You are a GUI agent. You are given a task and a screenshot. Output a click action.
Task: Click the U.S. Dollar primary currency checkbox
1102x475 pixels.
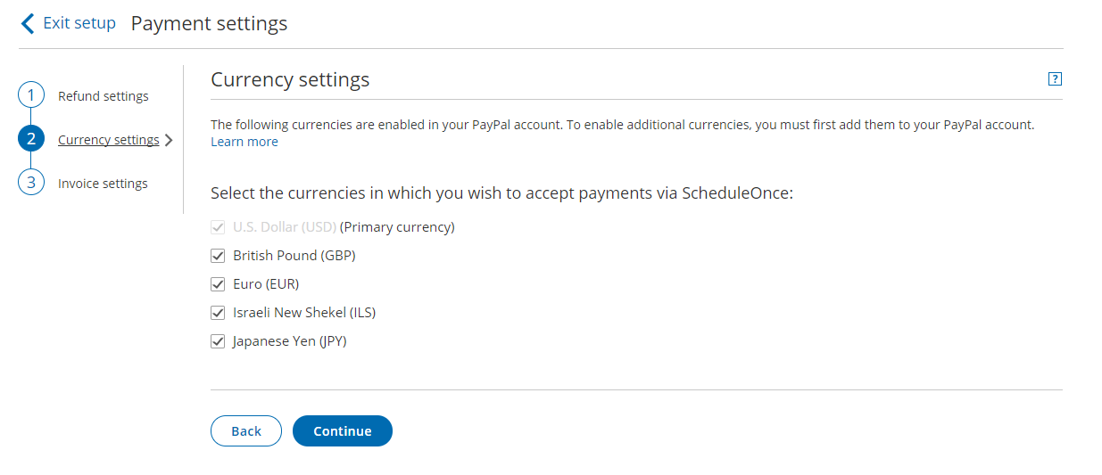(218, 227)
